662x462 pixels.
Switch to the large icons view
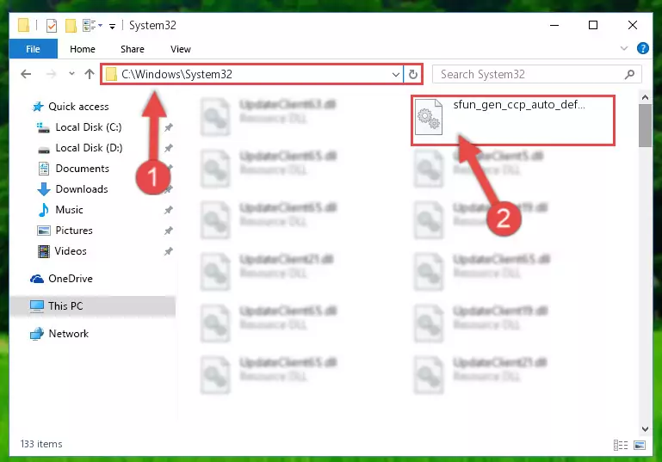point(640,445)
